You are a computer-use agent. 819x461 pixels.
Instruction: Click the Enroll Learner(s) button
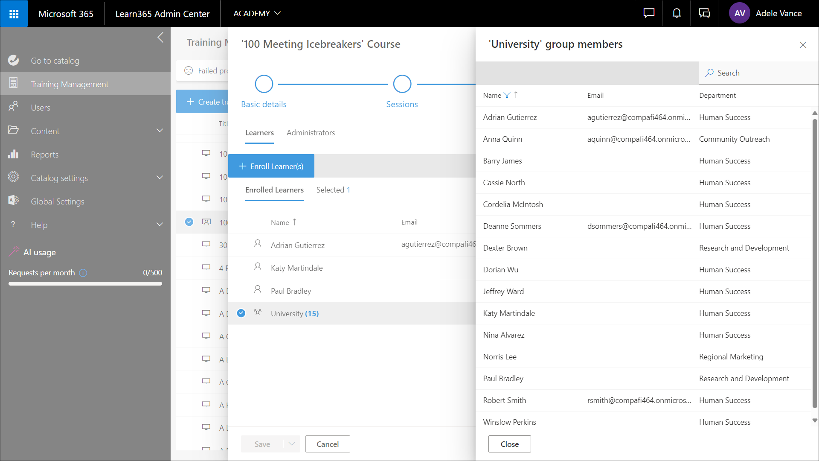pyautogui.click(x=271, y=166)
